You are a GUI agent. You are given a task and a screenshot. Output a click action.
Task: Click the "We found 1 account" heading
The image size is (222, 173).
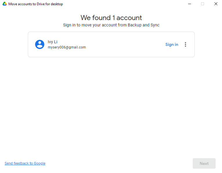pos(111,18)
